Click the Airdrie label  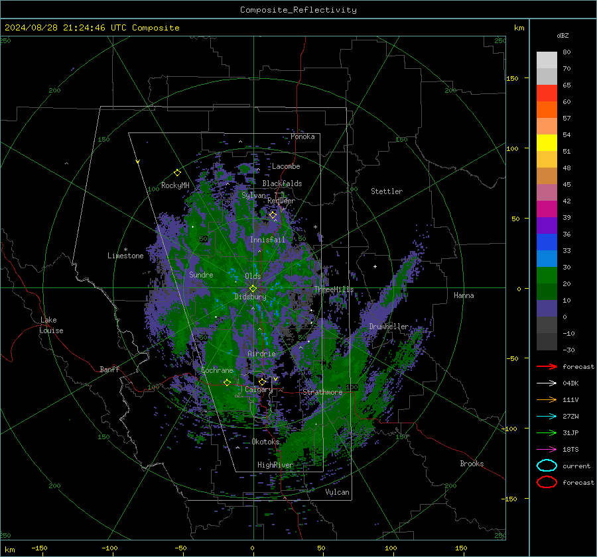pos(261,354)
